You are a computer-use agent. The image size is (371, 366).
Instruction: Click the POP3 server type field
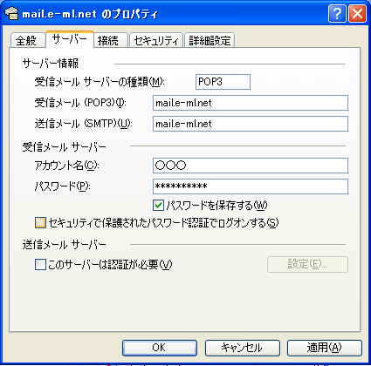tap(223, 82)
